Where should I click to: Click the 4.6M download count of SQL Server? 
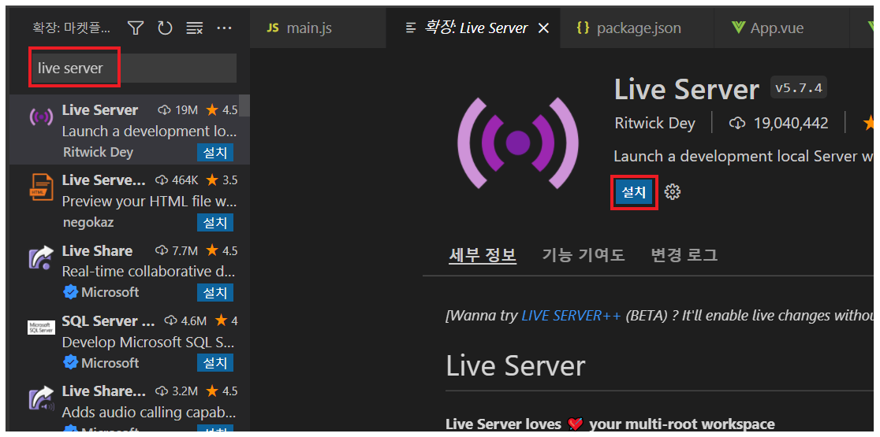(186, 321)
